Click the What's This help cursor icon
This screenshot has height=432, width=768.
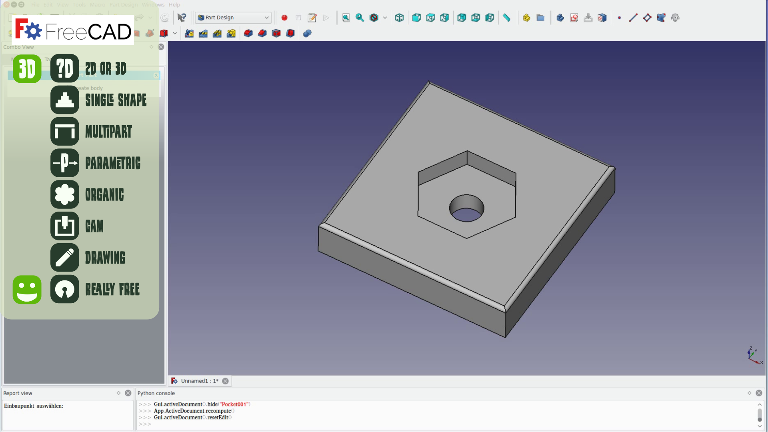coord(182,18)
